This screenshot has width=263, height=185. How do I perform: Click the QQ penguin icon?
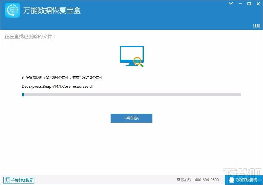[231, 180]
